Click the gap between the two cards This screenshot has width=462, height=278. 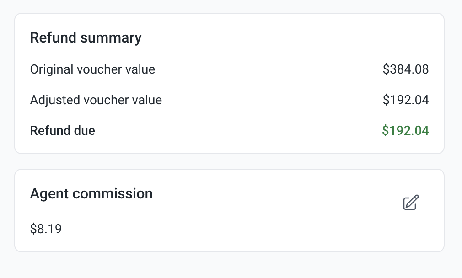(x=229, y=161)
